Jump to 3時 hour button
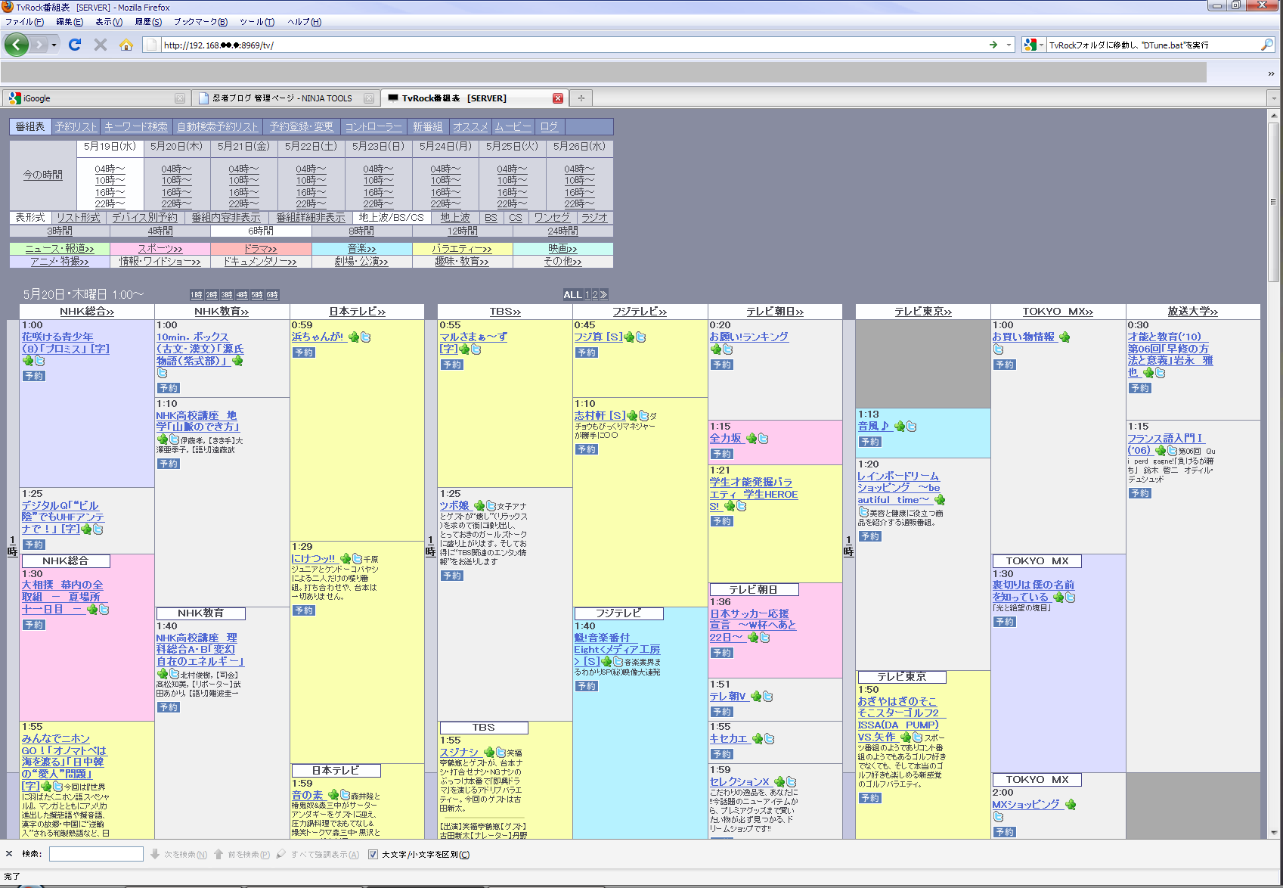The height and width of the screenshot is (888, 1283). pos(227,295)
